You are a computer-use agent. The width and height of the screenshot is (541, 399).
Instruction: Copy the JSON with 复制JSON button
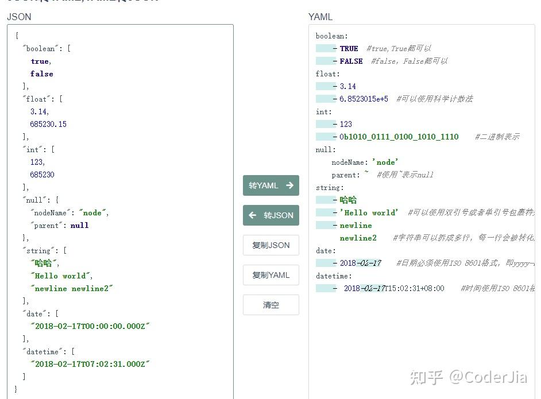(x=271, y=245)
